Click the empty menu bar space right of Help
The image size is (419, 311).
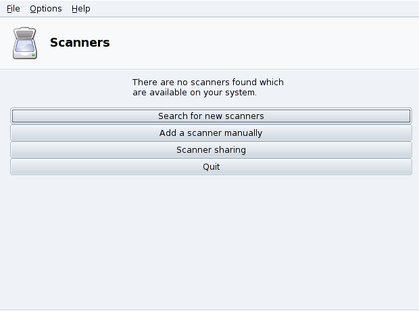[x=257, y=9]
